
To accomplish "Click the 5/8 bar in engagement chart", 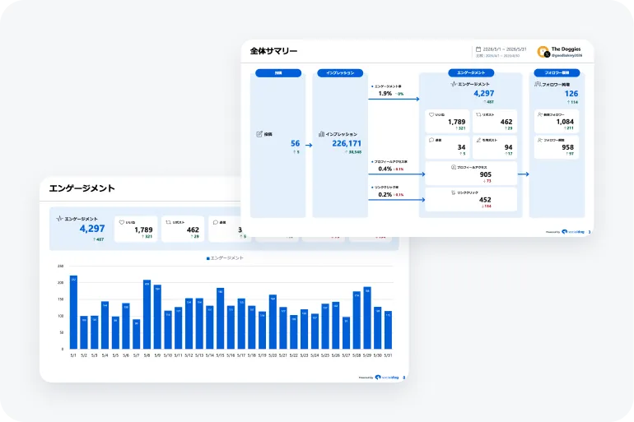I will [x=147, y=314].
